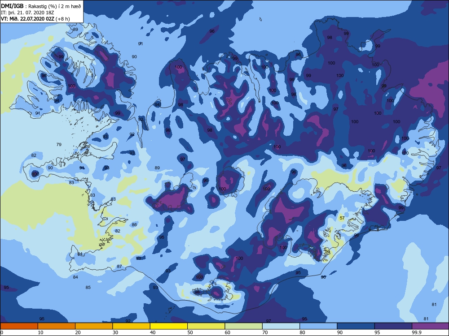Image resolution: width=449 pixels, height=336 pixels.
Task: Click the 70–80 pale blue legend swatch
Action: 281,326
